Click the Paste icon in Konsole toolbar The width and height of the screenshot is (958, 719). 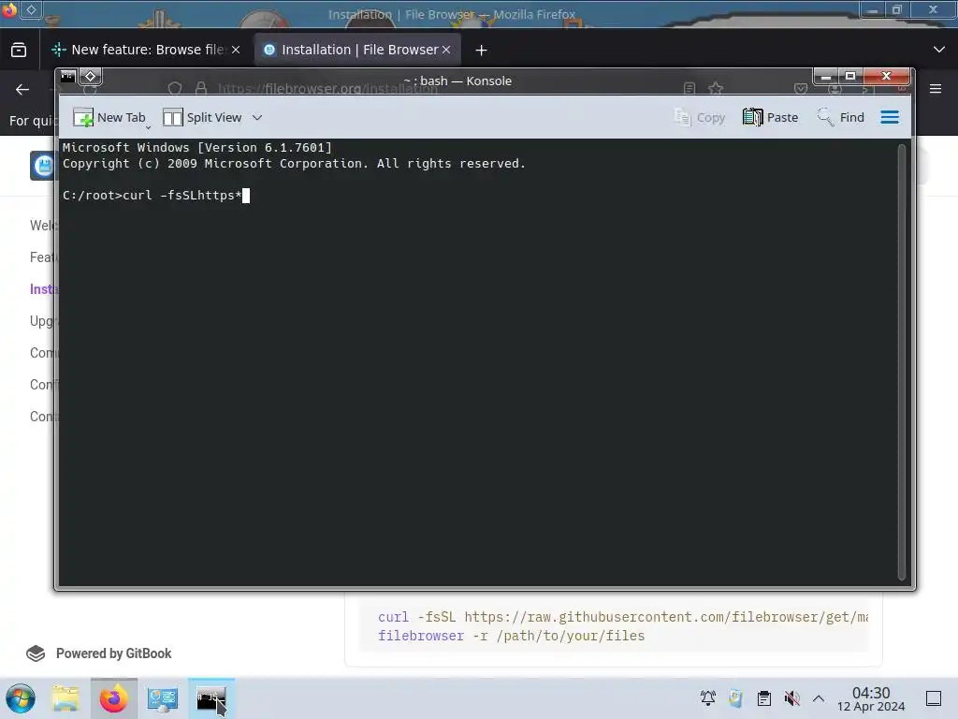753,117
